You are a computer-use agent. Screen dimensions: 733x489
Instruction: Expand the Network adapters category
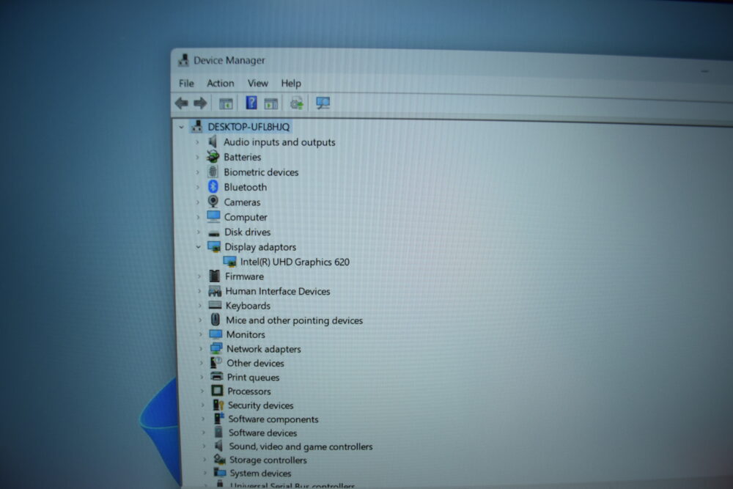[x=201, y=349]
